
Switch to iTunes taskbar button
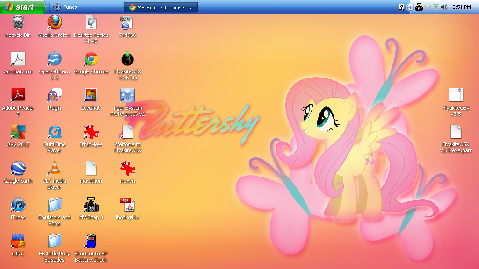[86, 7]
